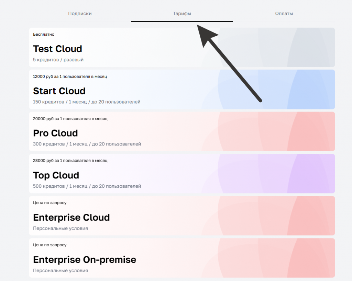
Task: Click the 12000 руб price label
Action: 70,77
